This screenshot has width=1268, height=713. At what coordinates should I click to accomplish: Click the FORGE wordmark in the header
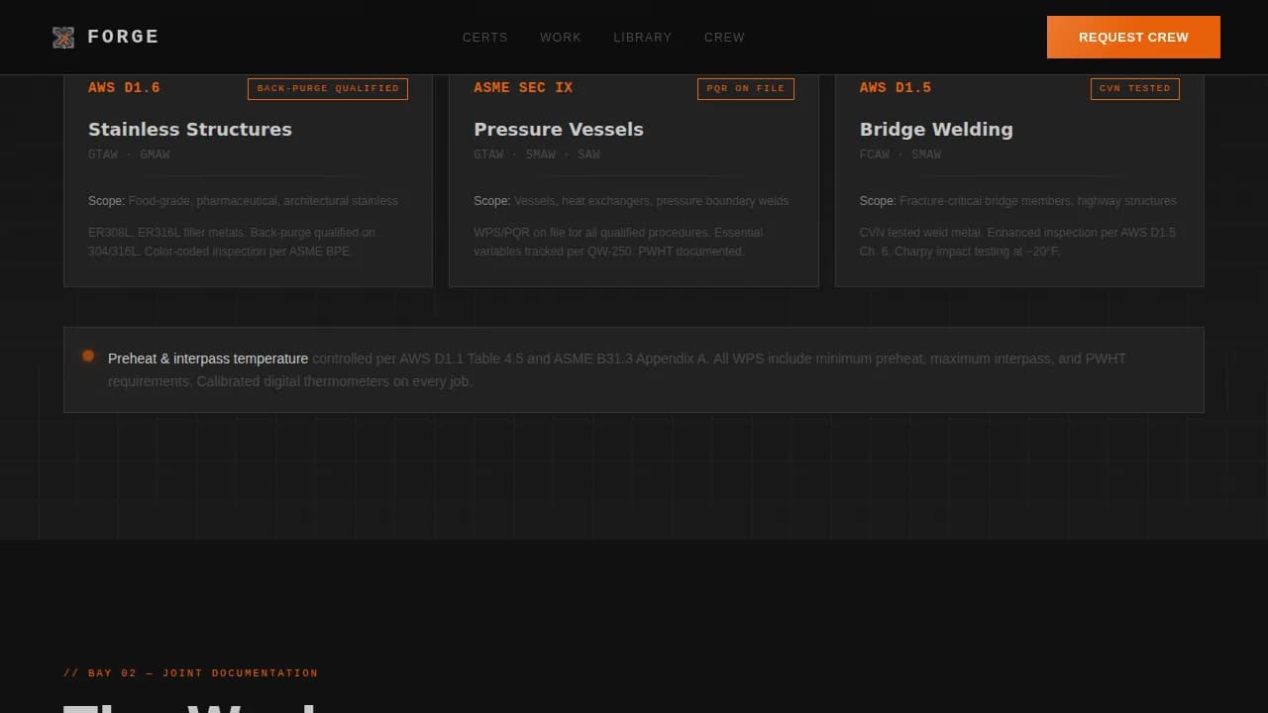[x=123, y=37]
